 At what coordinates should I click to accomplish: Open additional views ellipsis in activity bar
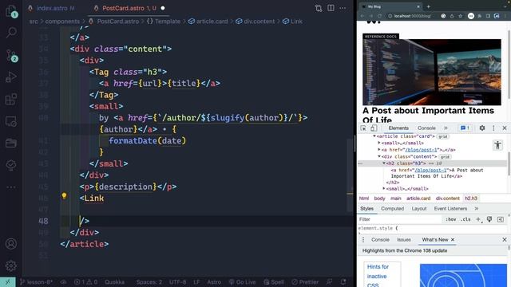[11, 187]
